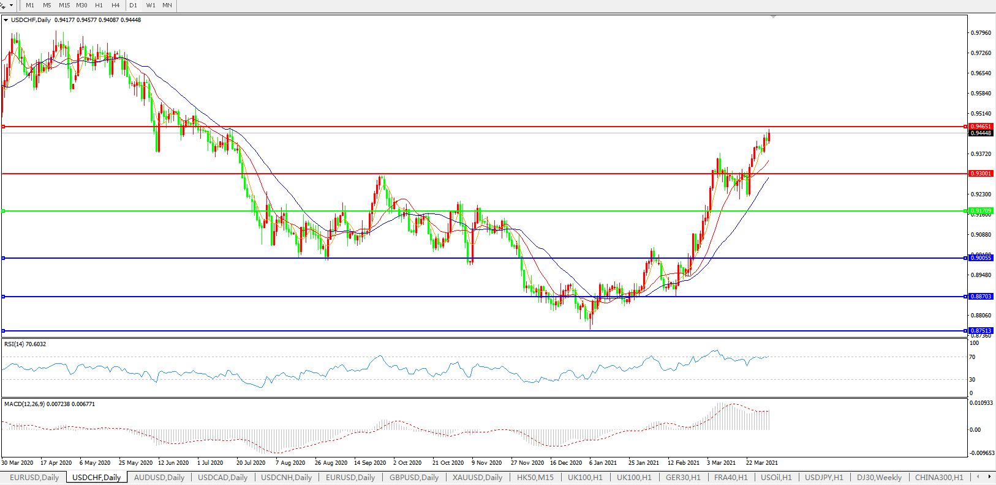The width and height of the screenshot is (996, 485).
Task: Click blue 0.90055 horizontal line price label
Action: point(980,258)
